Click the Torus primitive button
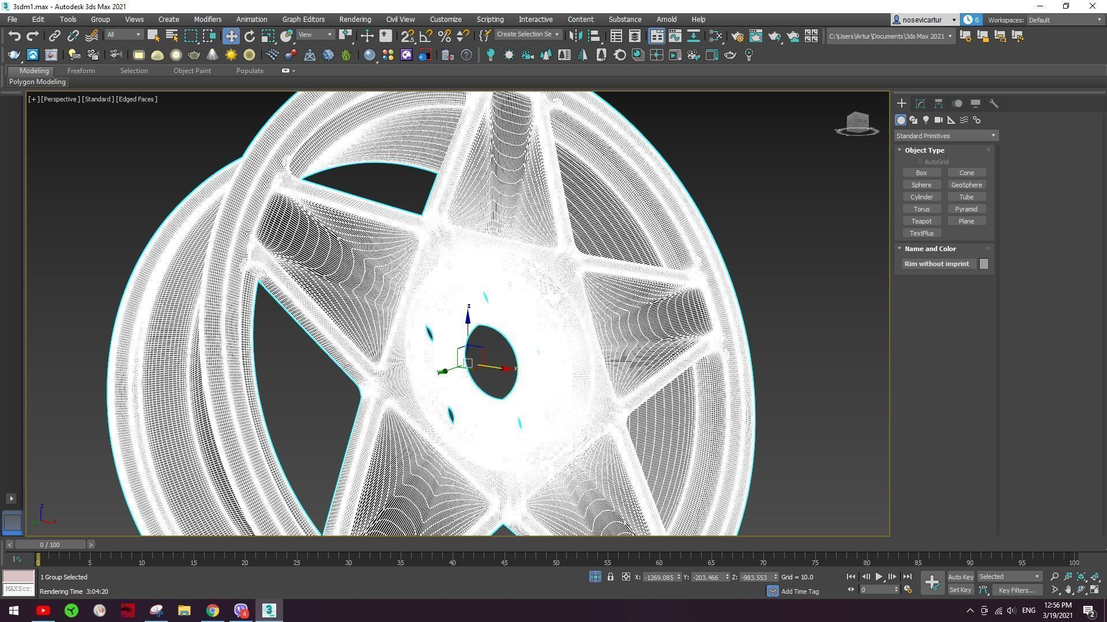 [921, 209]
